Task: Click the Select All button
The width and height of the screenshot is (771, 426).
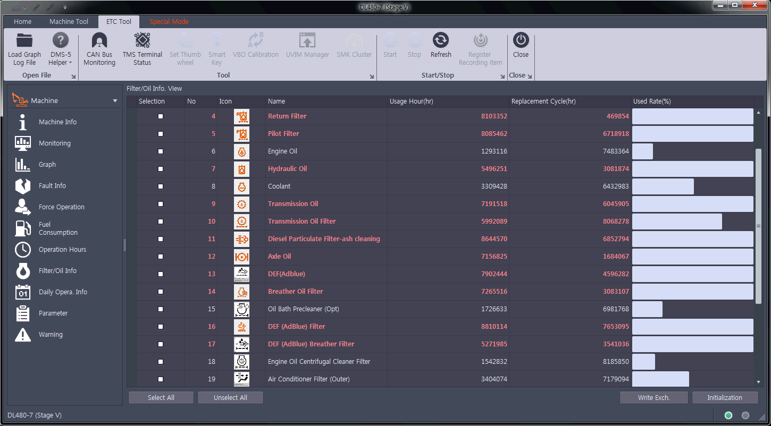Action: [x=161, y=397]
